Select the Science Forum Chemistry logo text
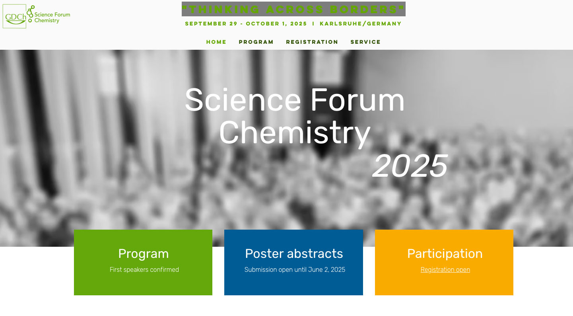This screenshot has height=316, width=573. click(52, 16)
